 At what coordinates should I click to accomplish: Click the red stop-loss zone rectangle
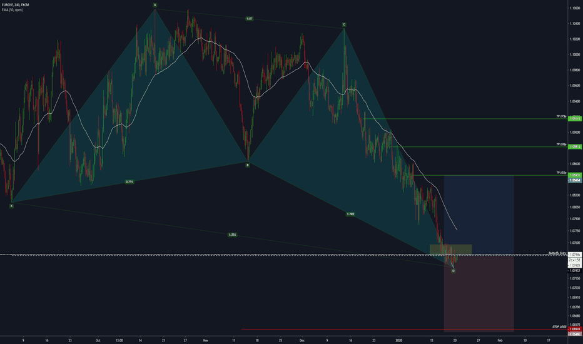tap(479, 294)
